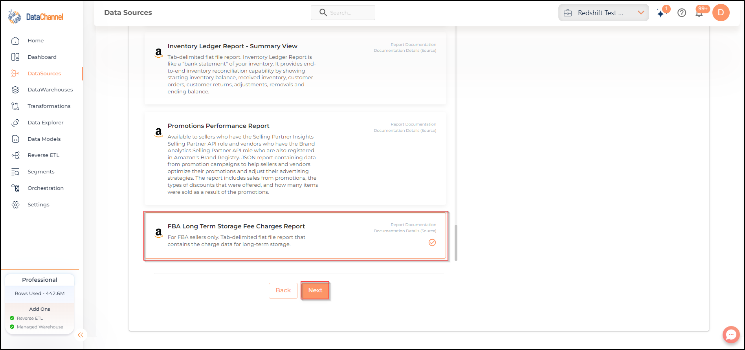The image size is (745, 350).
Task: Click the Next button
Action: [315, 290]
